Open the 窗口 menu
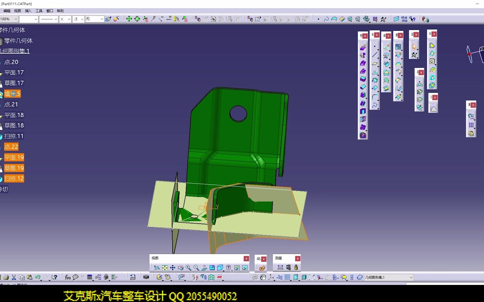Screen dimensions: 484x302 click(50, 11)
